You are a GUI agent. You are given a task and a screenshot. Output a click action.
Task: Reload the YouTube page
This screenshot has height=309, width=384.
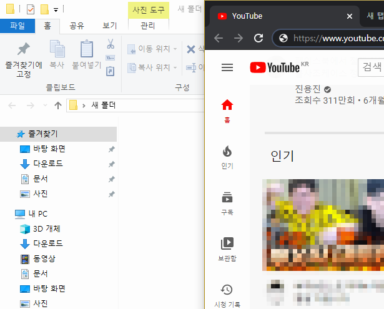258,38
